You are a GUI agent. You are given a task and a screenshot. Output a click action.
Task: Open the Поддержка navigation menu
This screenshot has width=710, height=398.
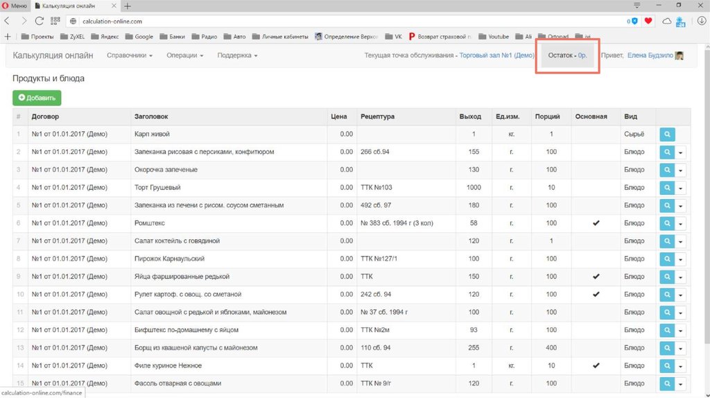(237, 55)
